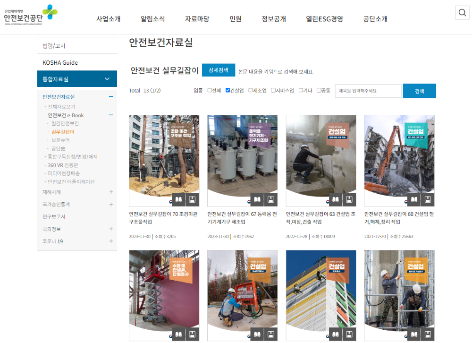
Task: Expand the 재해사례 sidebar section
Action: coord(111,192)
